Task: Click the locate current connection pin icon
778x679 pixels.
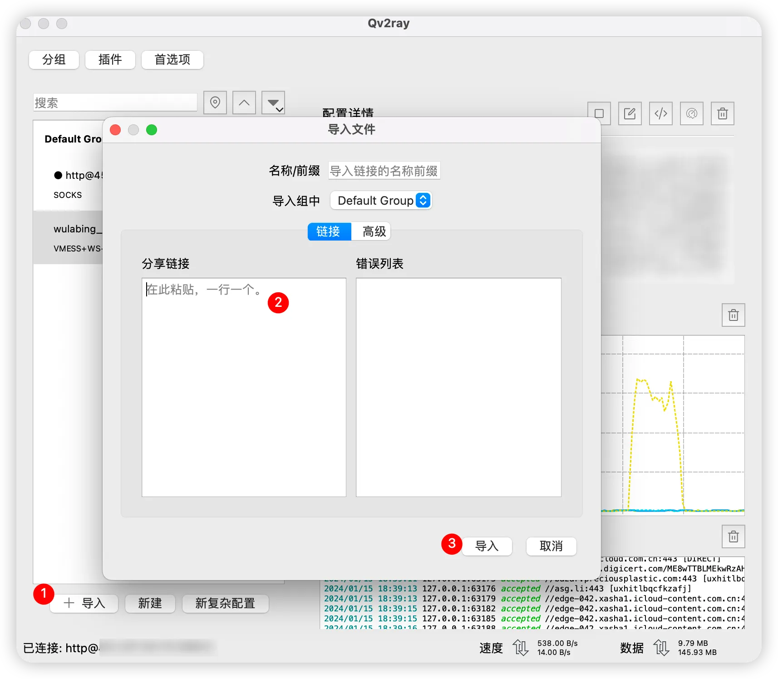Action: point(215,103)
